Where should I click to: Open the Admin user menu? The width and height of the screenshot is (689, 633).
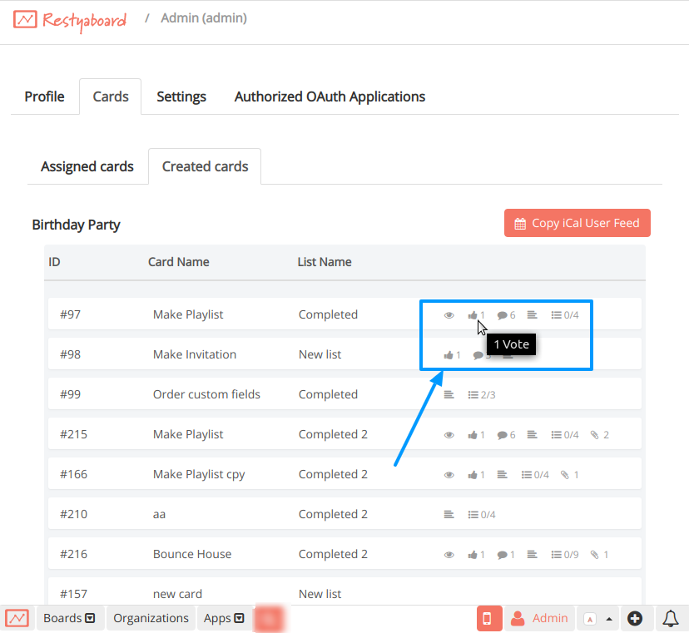point(539,619)
